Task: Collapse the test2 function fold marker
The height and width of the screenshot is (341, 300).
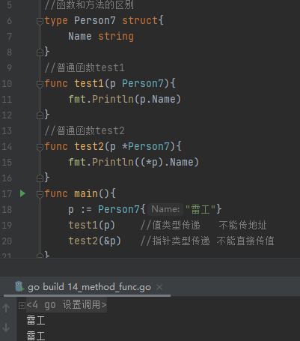Action: coord(40,147)
